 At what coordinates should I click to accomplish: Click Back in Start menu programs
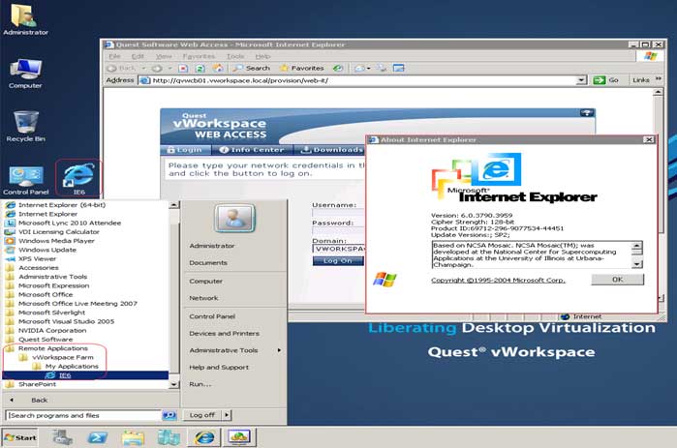click(x=40, y=401)
